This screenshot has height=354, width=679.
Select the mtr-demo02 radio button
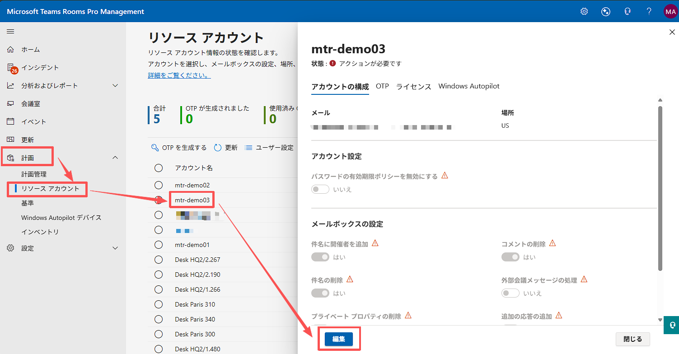coord(159,185)
